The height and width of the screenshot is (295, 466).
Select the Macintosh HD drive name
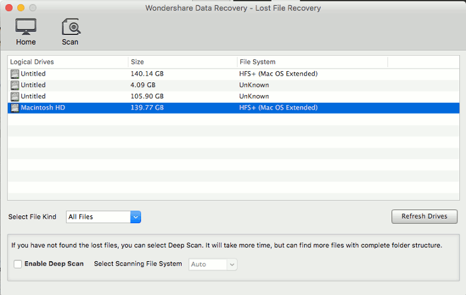click(x=43, y=108)
